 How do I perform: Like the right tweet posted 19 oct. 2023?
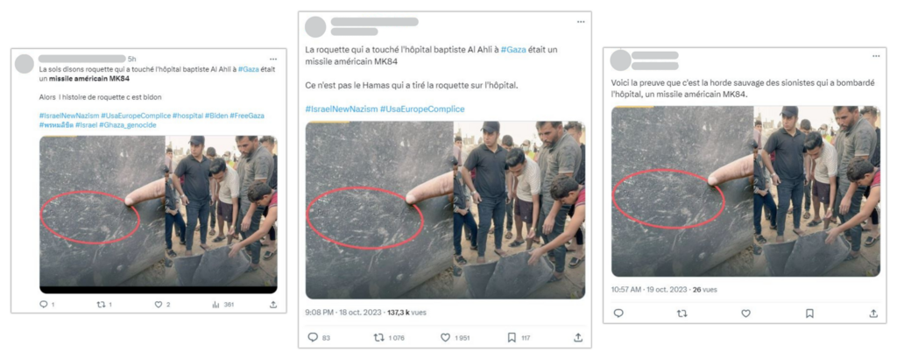pyautogui.click(x=745, y=313)
